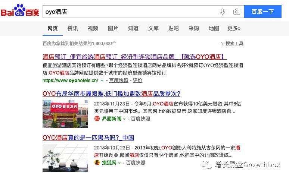Screen dimensions: 289x177
Task: Expand dropdown arrow beside 界面新闻
Action: pyautogui.click(x=124, y=119)
